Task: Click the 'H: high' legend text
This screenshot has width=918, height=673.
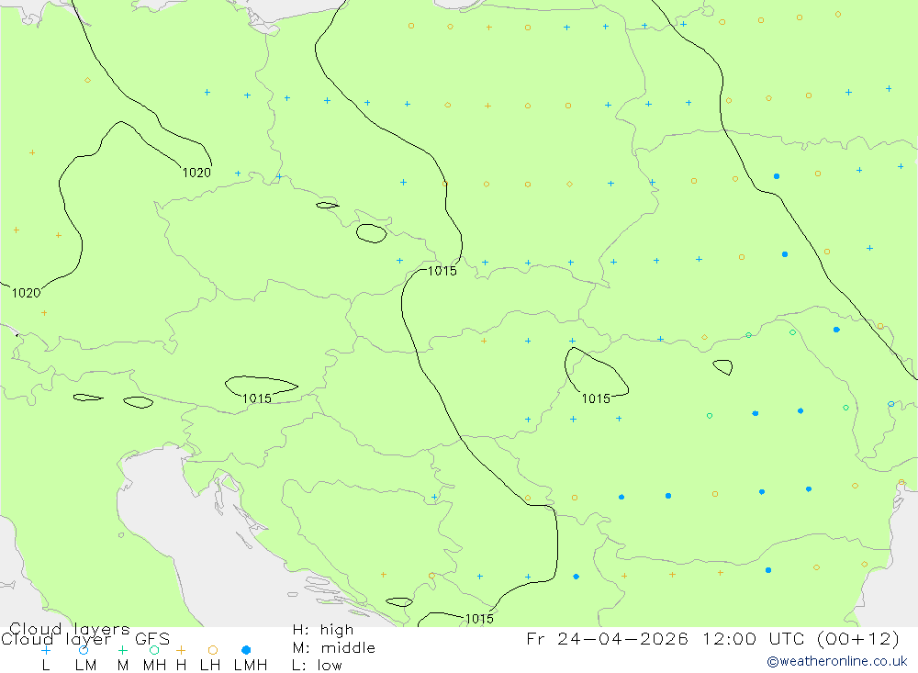Action: pos(323,630)
